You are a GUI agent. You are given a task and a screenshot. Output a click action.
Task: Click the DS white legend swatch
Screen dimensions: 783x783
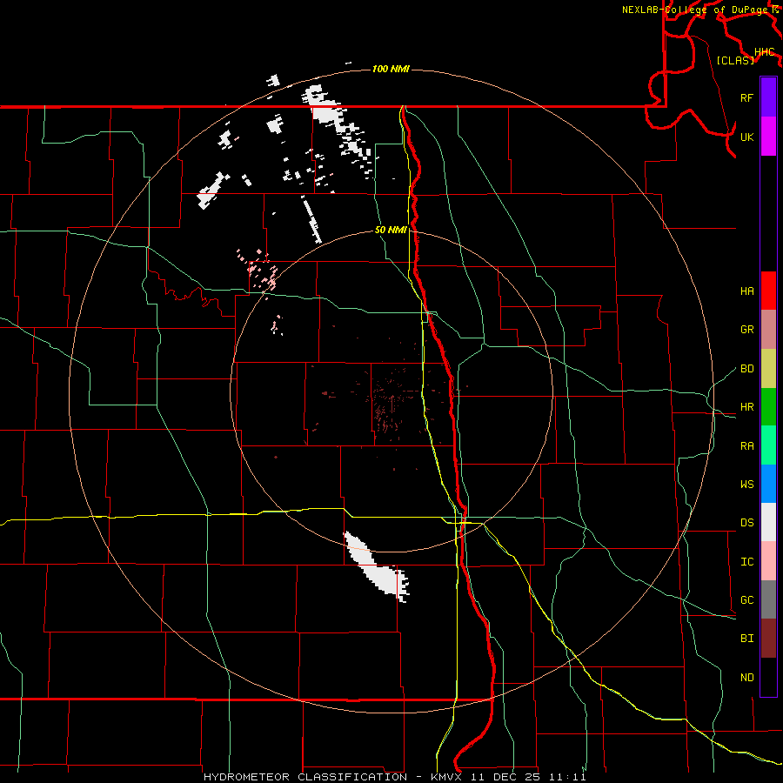click(x=768, y=522)
